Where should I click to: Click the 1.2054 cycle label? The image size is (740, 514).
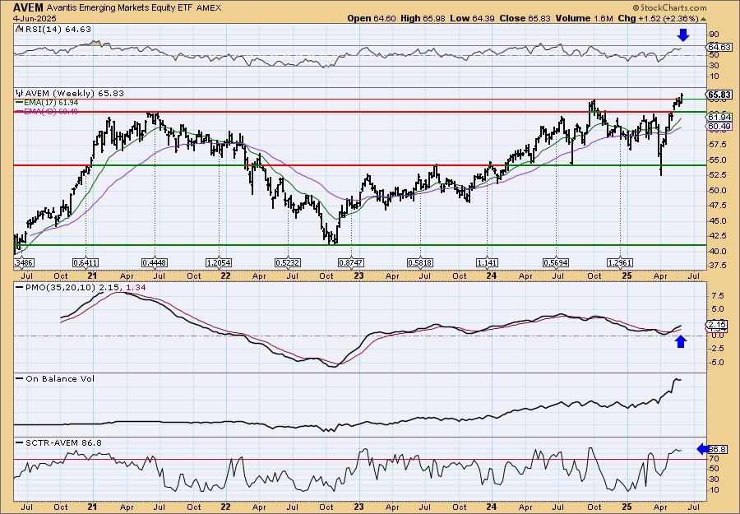(x=219, y=262)
